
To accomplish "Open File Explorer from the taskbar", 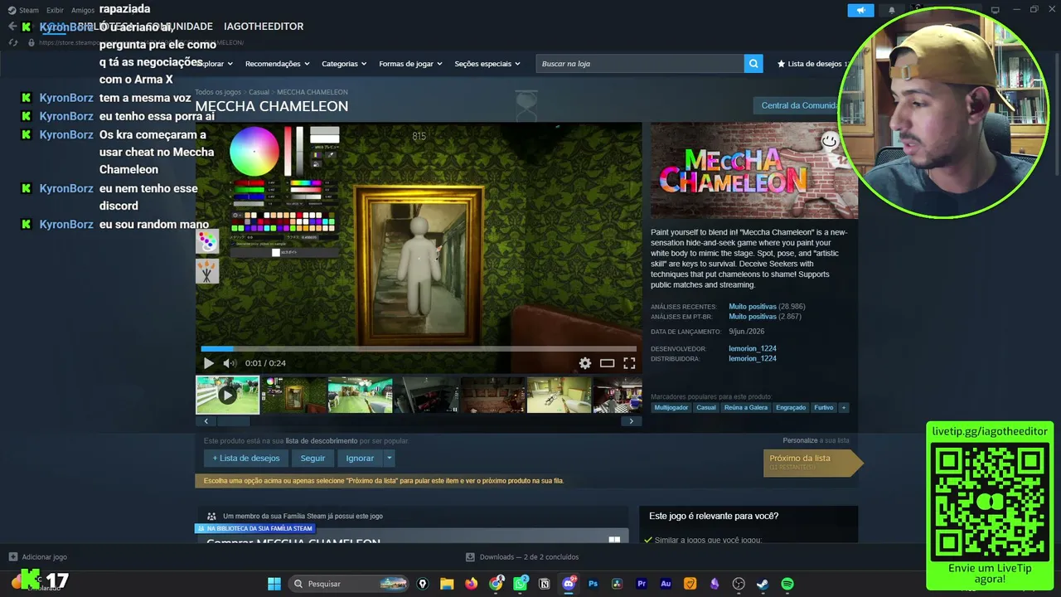I will click(x=447, y=584).
